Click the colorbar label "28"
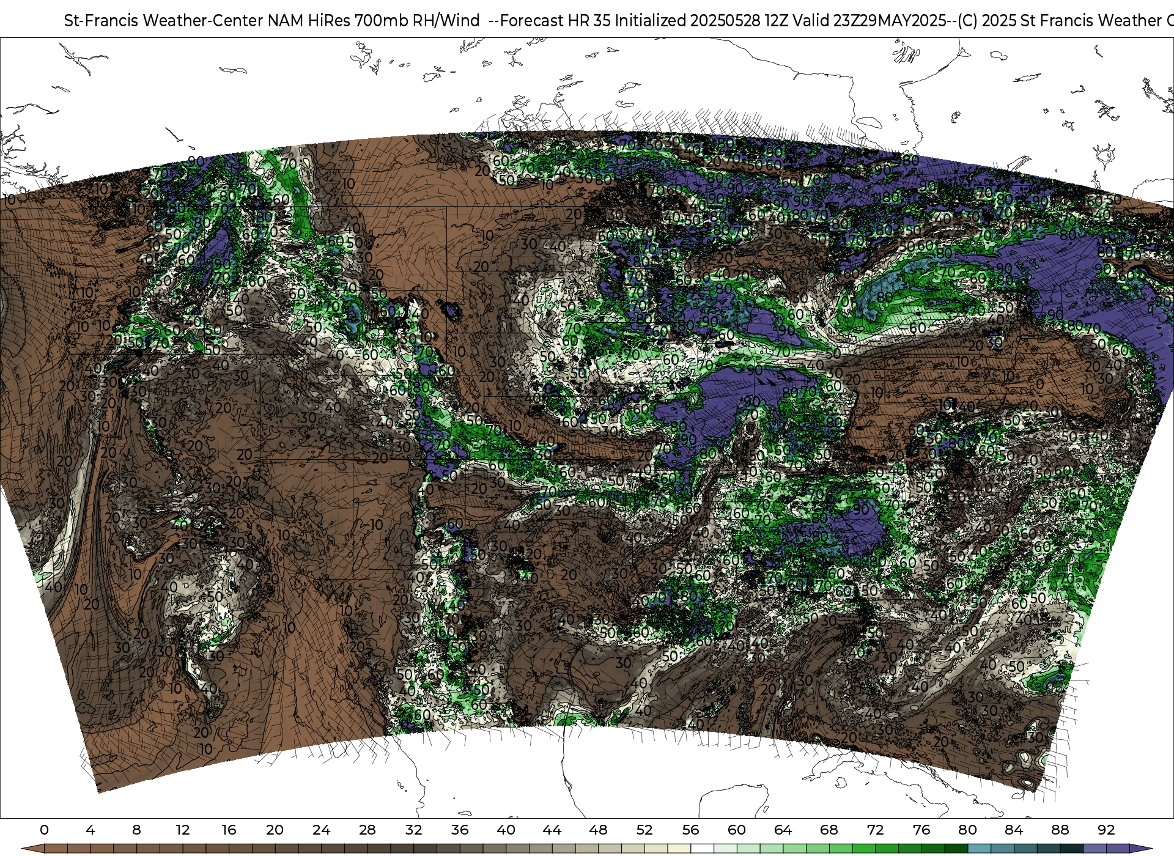Viewport: 1174px width, 856px height. (x=367, y=830)
